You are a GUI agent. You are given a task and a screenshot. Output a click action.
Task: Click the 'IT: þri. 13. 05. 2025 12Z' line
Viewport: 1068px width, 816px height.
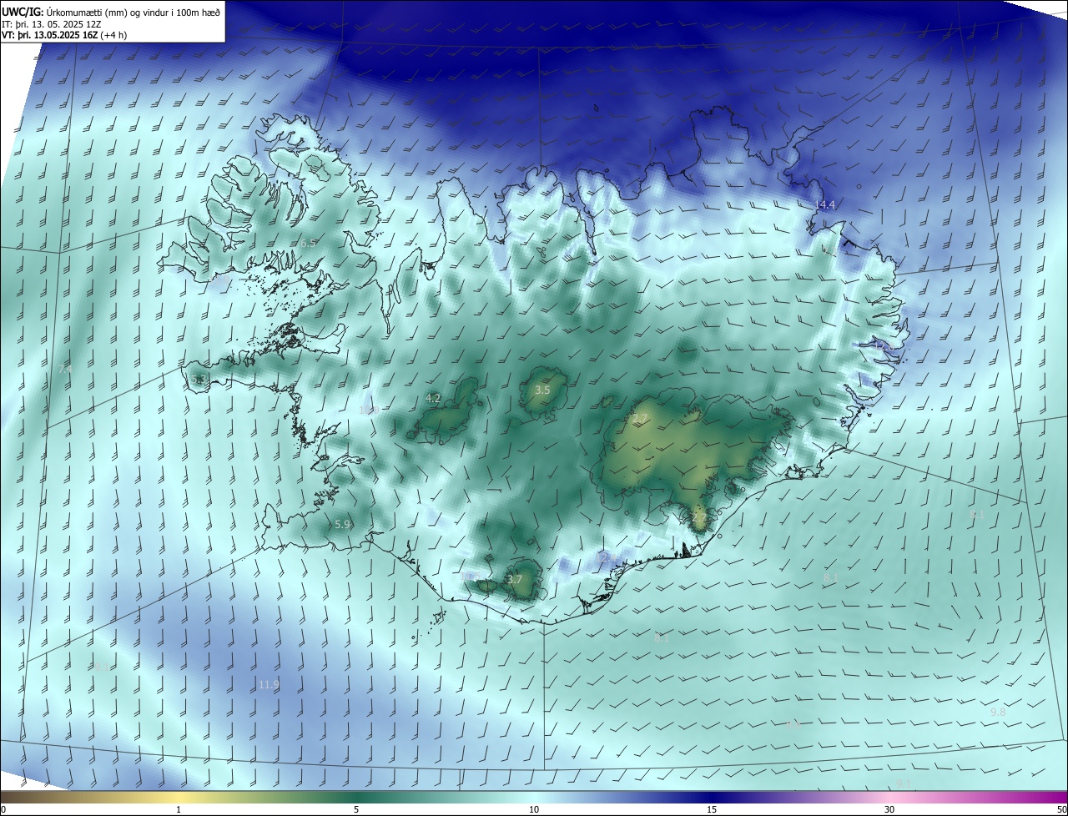pos(53,24)
